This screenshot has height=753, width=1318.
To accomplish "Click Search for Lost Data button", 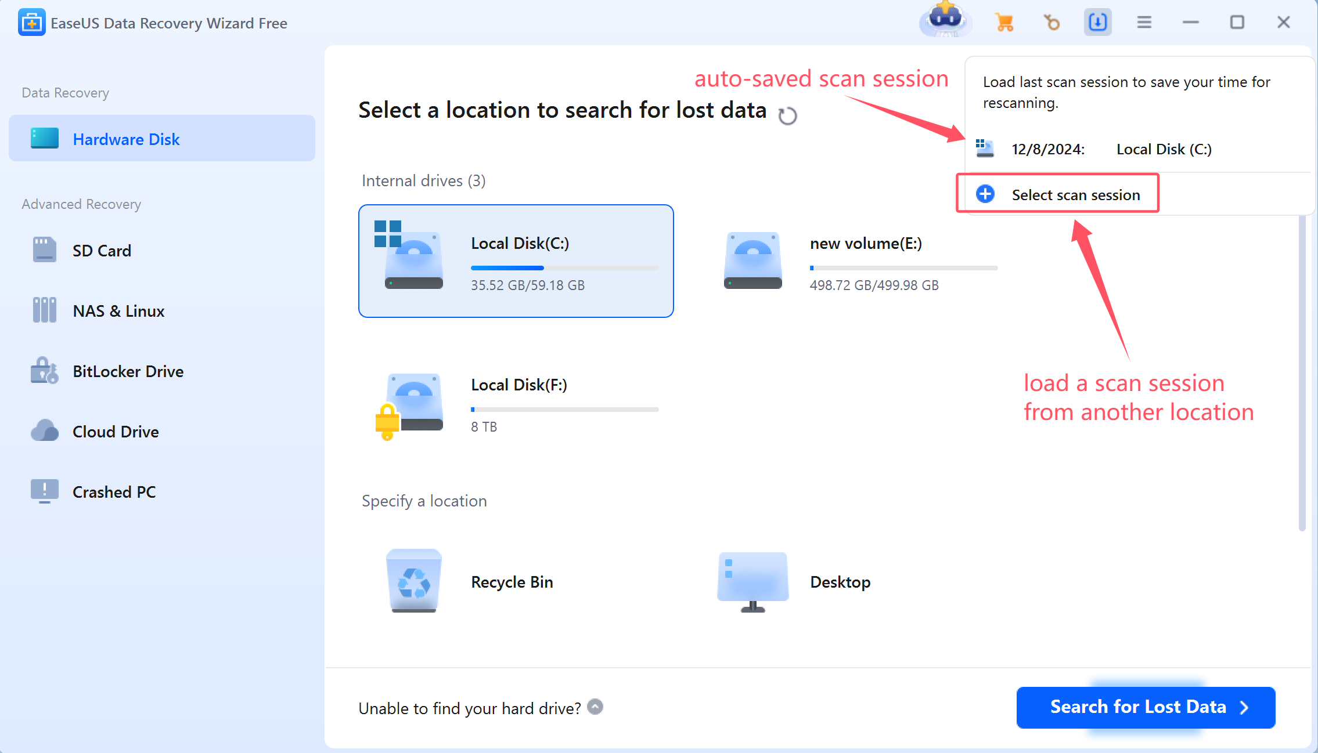I will point(1146,707).
